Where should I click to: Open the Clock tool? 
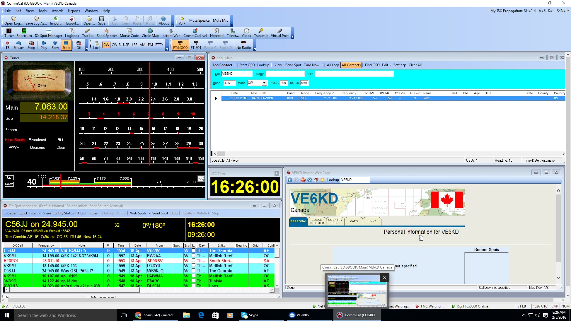click(247, 33)
